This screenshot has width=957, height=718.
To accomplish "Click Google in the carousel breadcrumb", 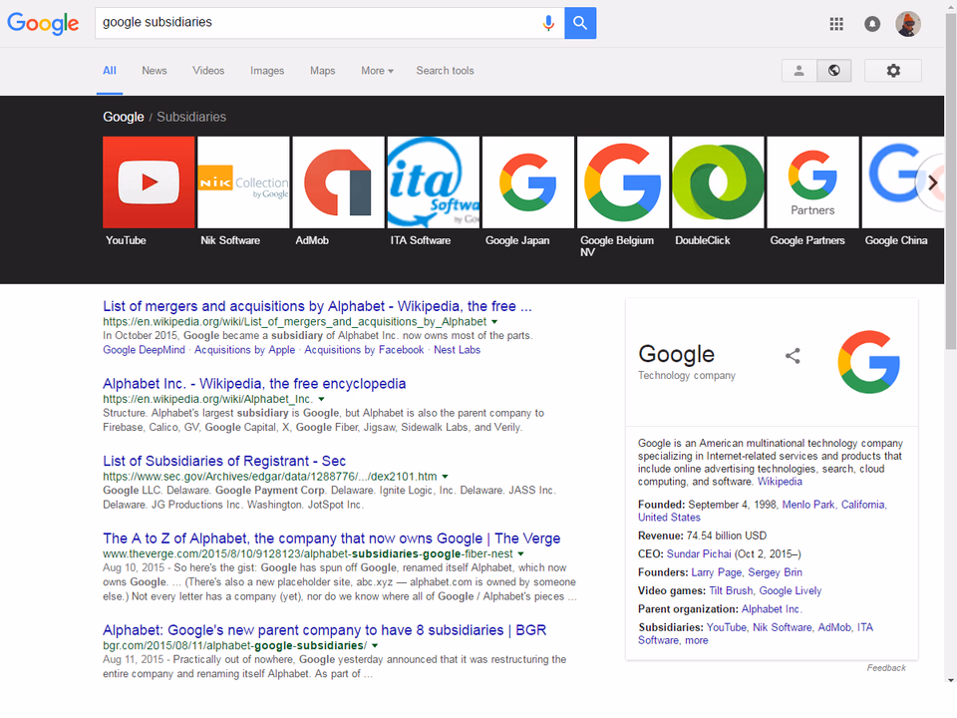I will click(124, 118).
